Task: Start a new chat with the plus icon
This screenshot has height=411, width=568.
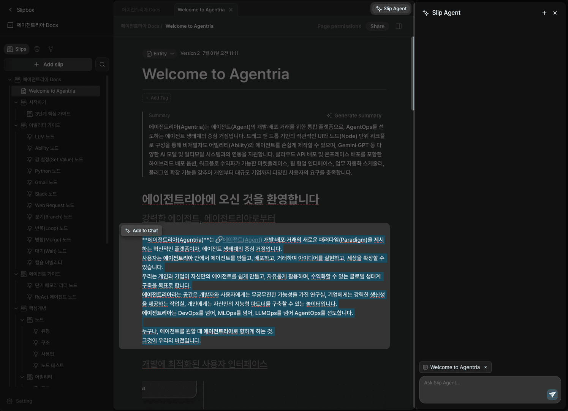Action: pyautogui.click(x=544, y=13)
